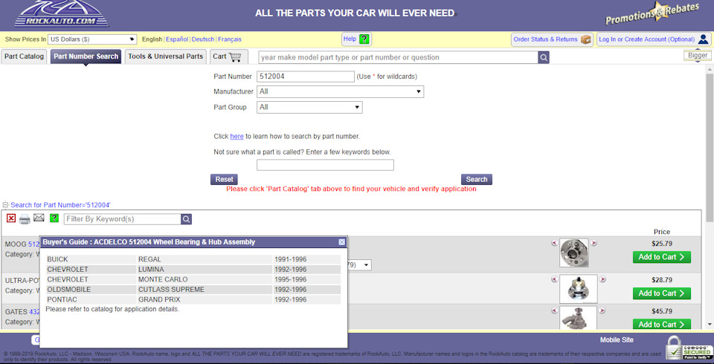Open the Manufacturer dropdown

coord(340,91)
